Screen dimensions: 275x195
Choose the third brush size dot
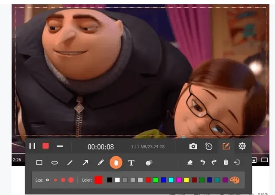(x=63, y=180)
